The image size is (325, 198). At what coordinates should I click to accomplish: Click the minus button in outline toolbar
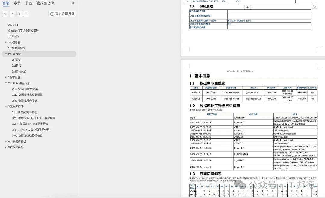(x=26, y=14)
